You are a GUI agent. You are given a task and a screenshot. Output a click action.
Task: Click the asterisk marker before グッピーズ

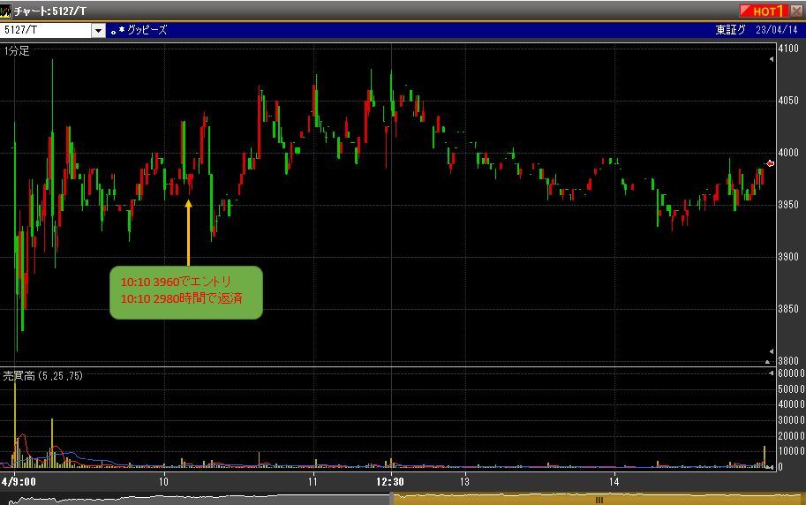point(122,30)
